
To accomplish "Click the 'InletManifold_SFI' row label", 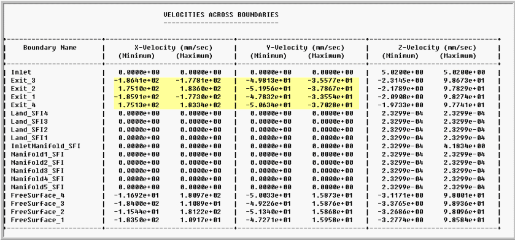I will tap(45, 146).
